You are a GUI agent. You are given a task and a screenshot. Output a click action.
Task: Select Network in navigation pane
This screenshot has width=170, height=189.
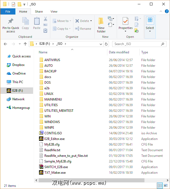[16, 99]
